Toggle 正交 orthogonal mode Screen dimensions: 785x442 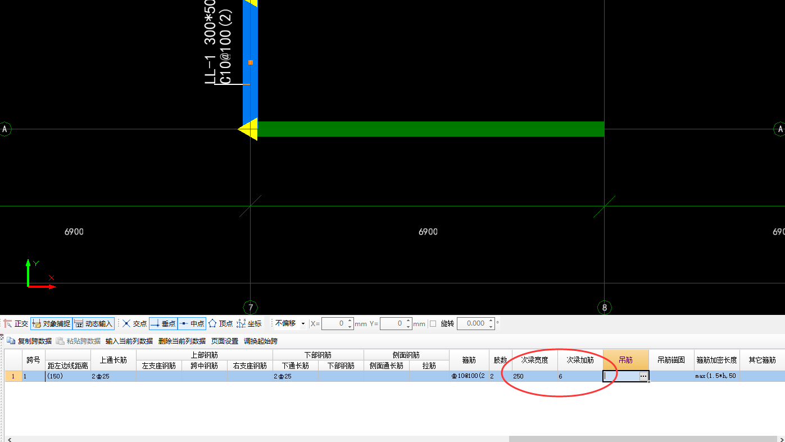16,323
